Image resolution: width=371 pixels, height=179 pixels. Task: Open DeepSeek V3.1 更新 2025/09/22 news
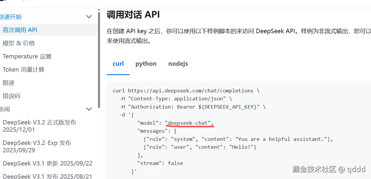point(48,163)
